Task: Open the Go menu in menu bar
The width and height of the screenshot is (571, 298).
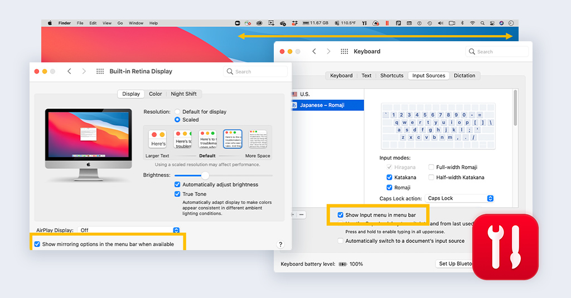Action: tap(120, 23)
